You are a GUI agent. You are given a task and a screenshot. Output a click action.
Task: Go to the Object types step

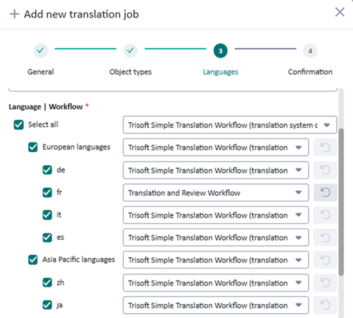[131, 51]
